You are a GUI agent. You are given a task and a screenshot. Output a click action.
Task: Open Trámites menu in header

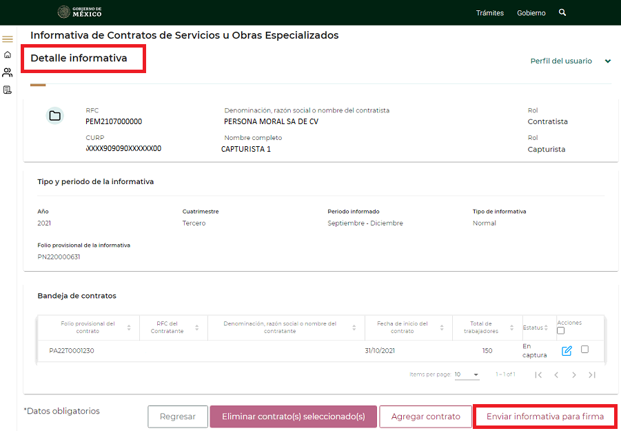[x=490, y=13]
